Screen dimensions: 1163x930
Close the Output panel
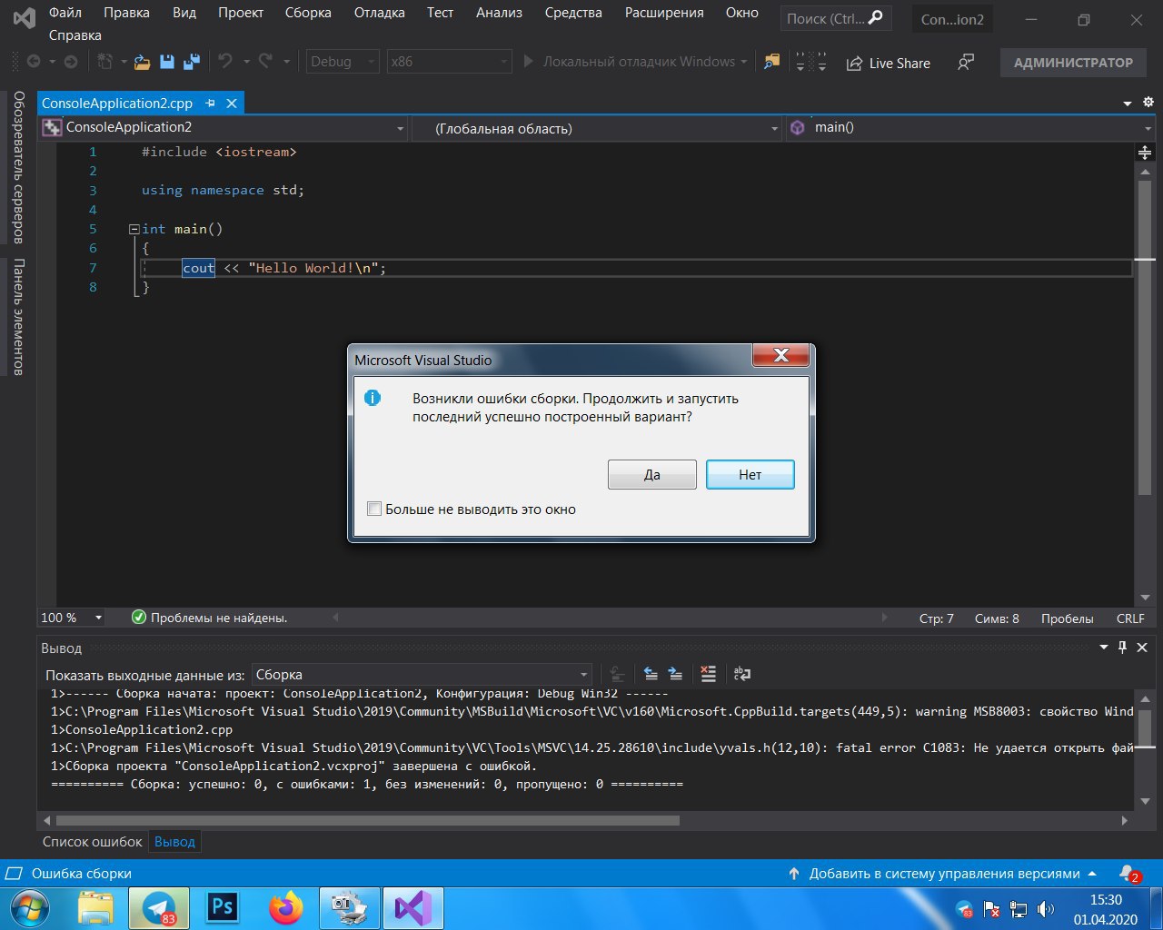pyautogui.click(x=1142, y=648)
